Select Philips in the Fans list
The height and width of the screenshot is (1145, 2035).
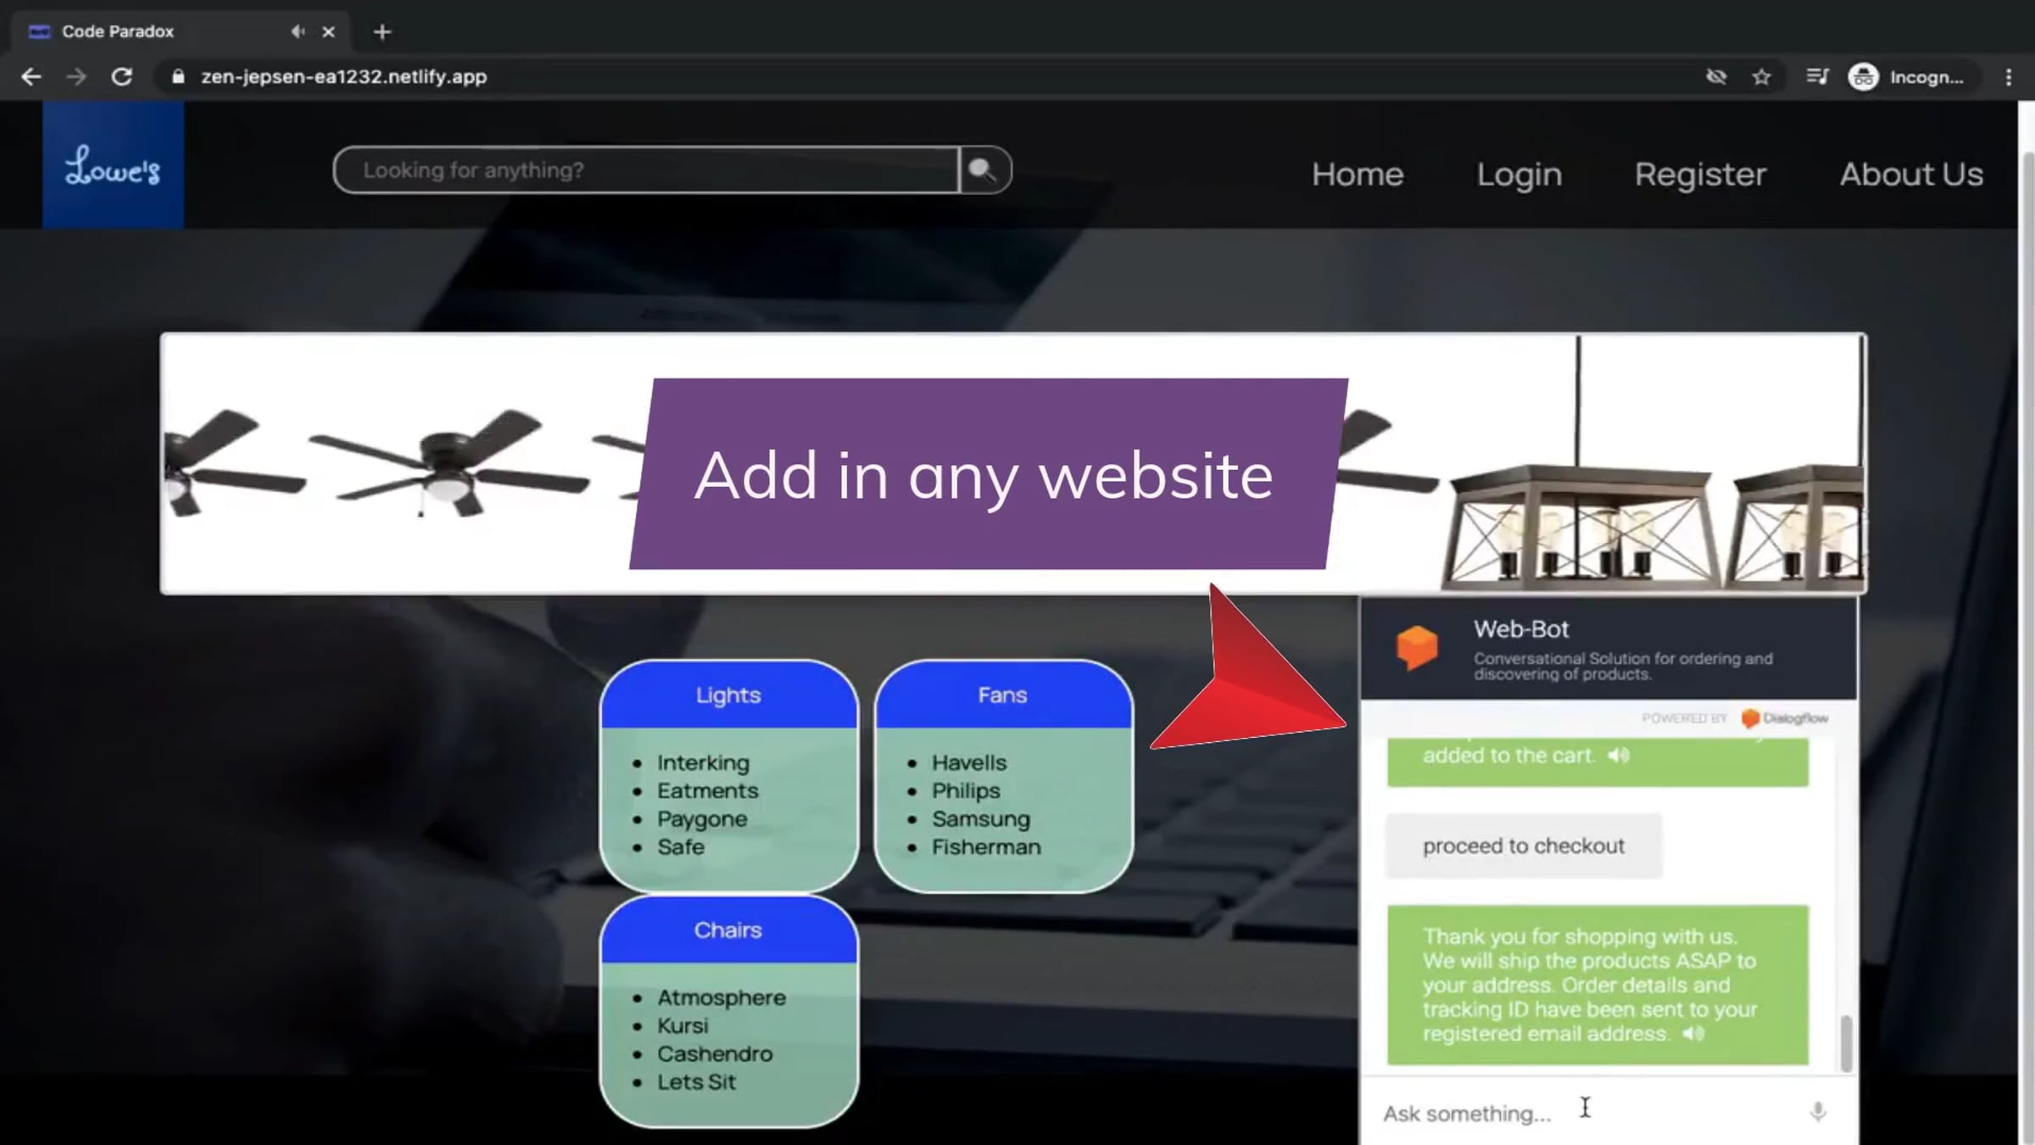tap(966, 790)
